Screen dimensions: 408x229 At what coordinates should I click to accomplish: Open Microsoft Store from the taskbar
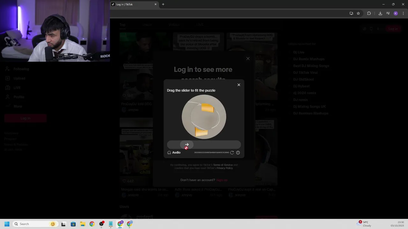click(73, 224)
